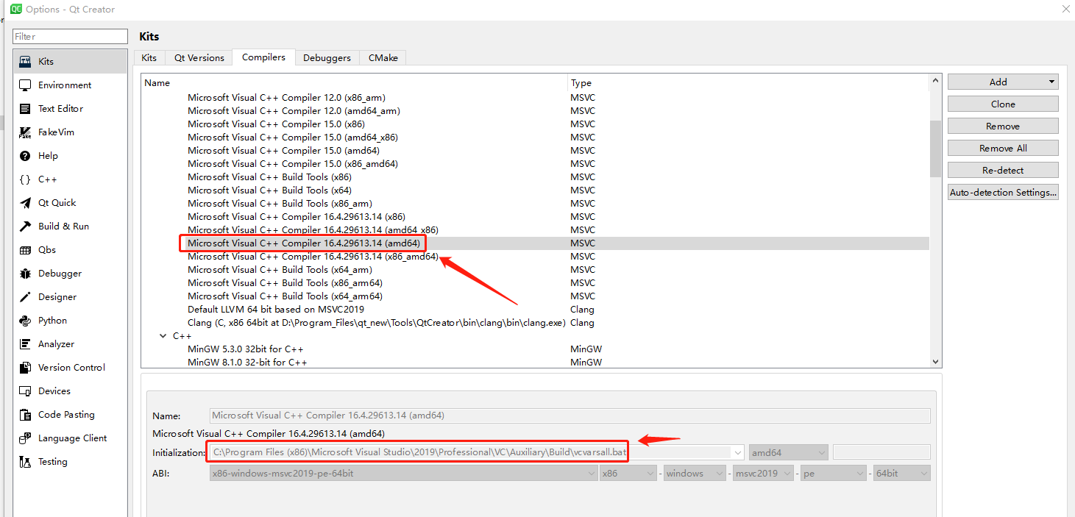Open the Help settings icon

25,156
